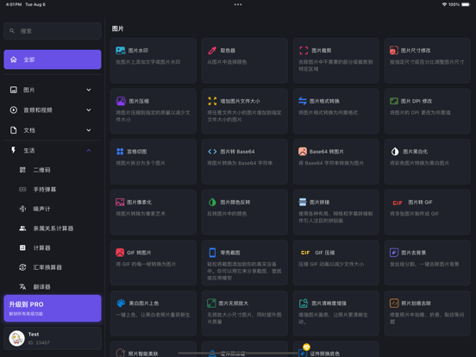Tap the battery indicator in status bar
The image size is (476, 357).
466,4
